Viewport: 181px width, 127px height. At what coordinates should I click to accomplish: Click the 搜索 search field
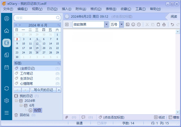click(x=35, y=18)
